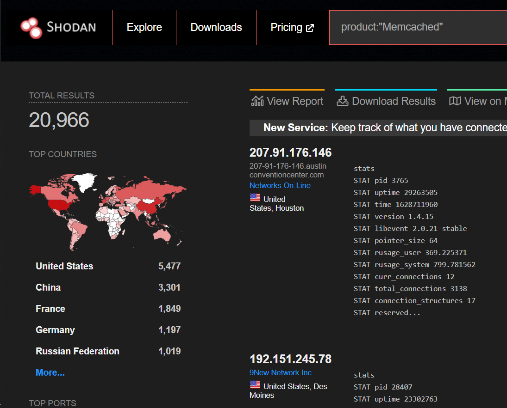Click the View Report chart icon
The width and height of the screenshot is (507, 408).
pos(257,101)
